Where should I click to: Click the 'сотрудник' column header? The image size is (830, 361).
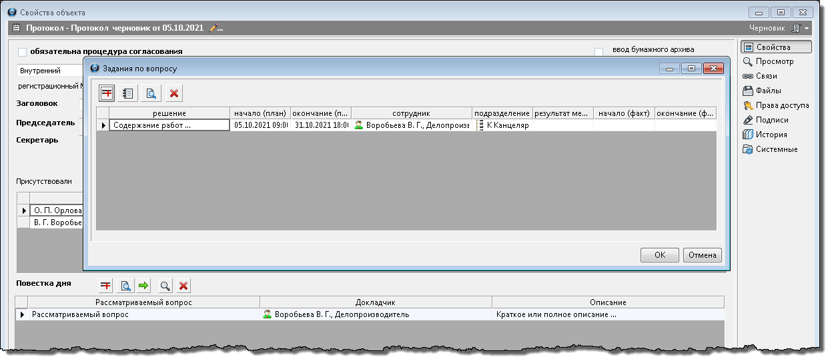[x=411, y=113]
